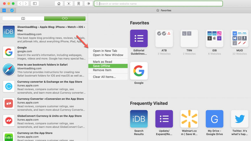
Task: Click Remove Item in context menu
Action: coord(102,70)
